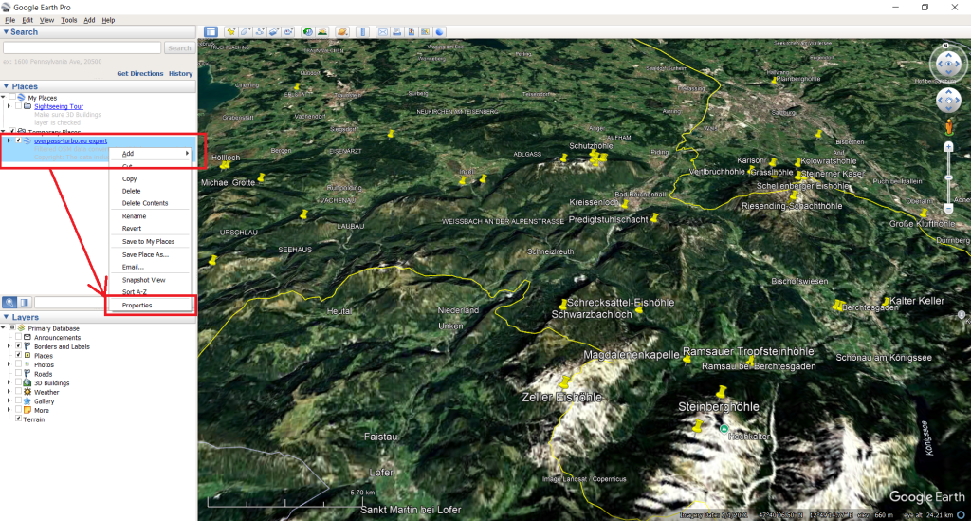Click View in Google Maps icon
Image resolution: width=971 pixels, height=521 pixels.
point(426,31)
